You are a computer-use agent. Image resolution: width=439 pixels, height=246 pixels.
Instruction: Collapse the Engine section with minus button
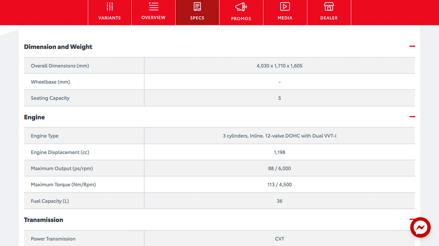click(x=412, y=117)
